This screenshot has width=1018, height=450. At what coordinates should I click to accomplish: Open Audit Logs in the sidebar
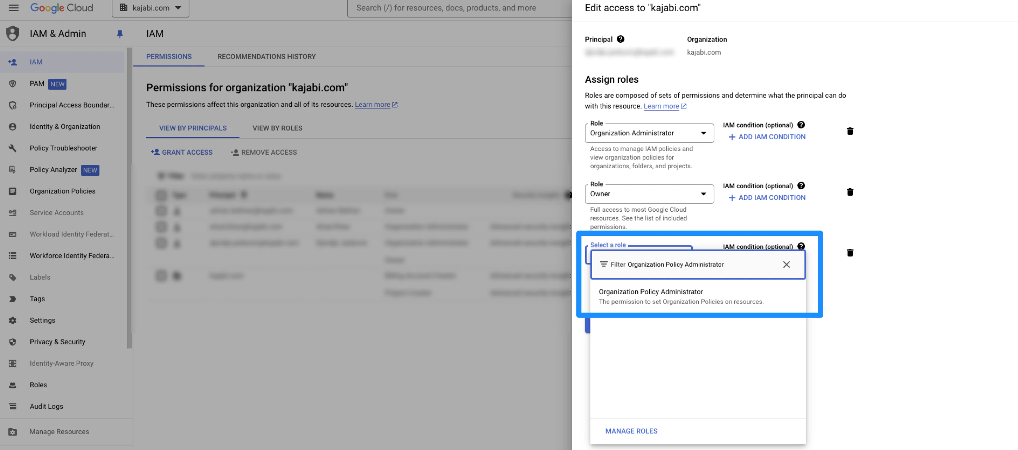(46, 406)
